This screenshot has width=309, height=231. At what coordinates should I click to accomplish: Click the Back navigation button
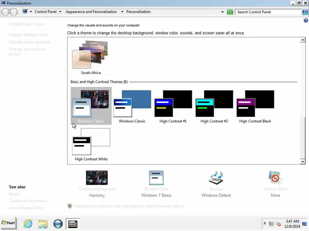coord(5,12)
